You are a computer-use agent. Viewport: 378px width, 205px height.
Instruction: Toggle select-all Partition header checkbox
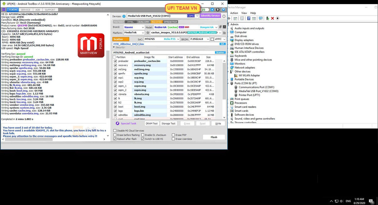[x=114, y=57]
